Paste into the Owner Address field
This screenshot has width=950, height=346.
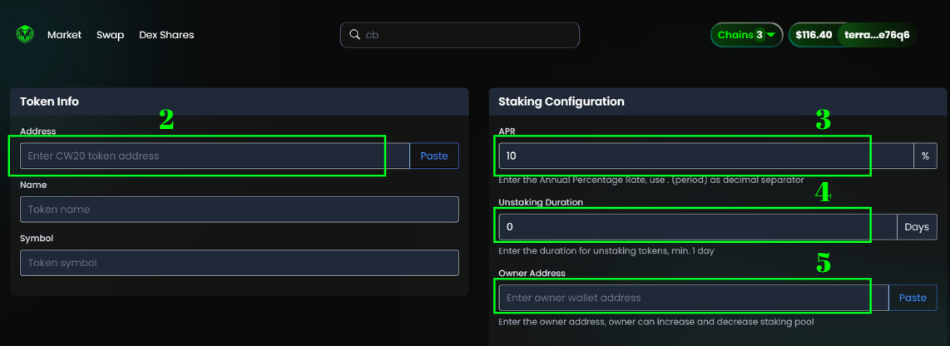913,298
